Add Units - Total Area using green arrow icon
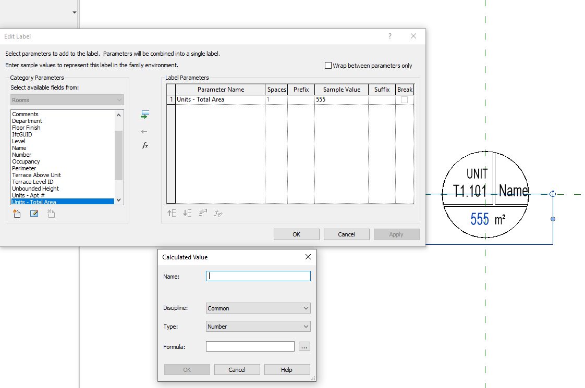Image resolution: width=585 pixels, height=388 pixels. tap(144, 114)
